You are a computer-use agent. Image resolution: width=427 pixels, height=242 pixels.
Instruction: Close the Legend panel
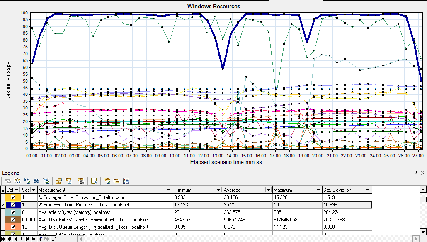(x=422, y=173)
